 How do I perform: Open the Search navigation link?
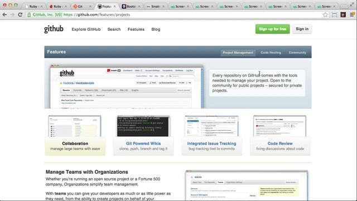[x=114, y=30]
